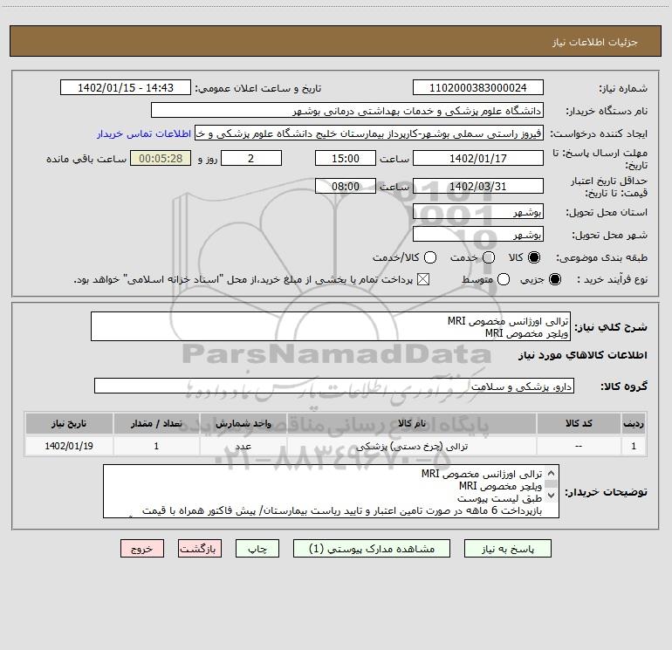The height and width of the screenshot is (650, 672).
Task: Select the جزیی purchase type radio
Action: [554, 279]
